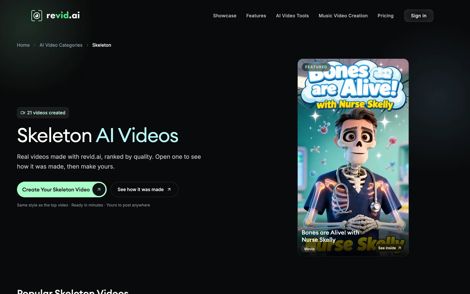This screenshot has width=470, height=294.
Task: Open the Bones are Alive featured video thumbnail
Action: coord(353,157)
